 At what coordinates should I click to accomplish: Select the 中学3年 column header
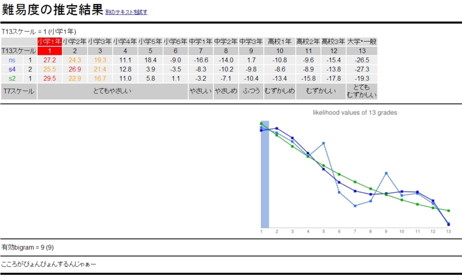(x=251, y=42)
